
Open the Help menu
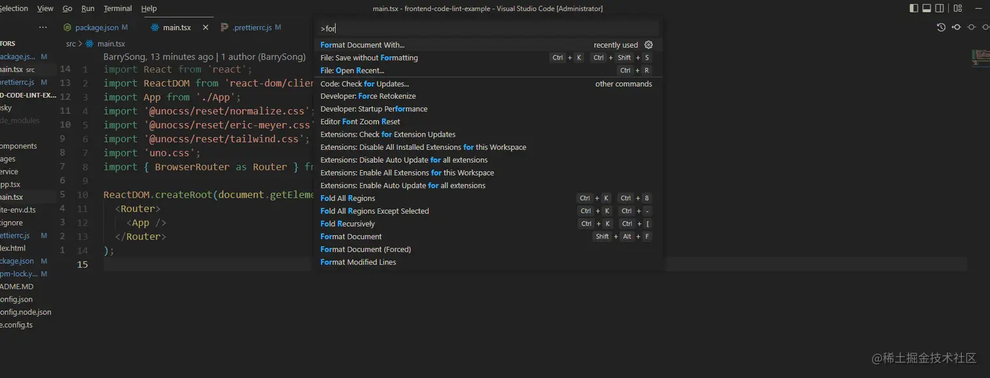pos(149,9)
